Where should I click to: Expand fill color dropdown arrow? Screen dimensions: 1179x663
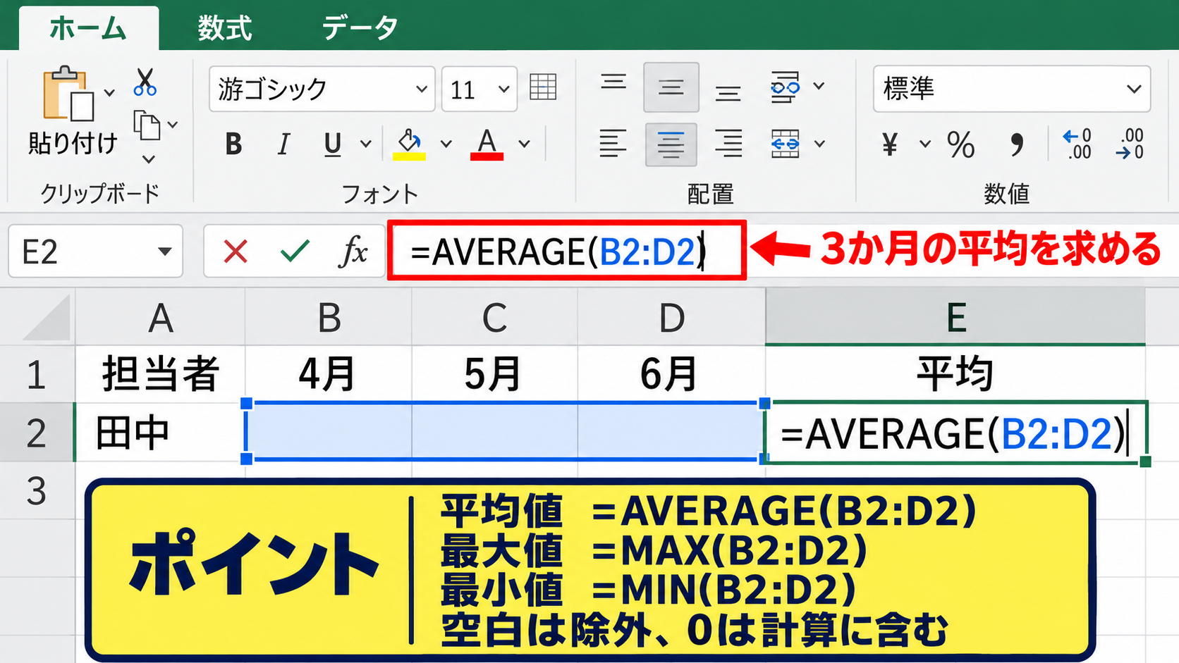[446, 144]
